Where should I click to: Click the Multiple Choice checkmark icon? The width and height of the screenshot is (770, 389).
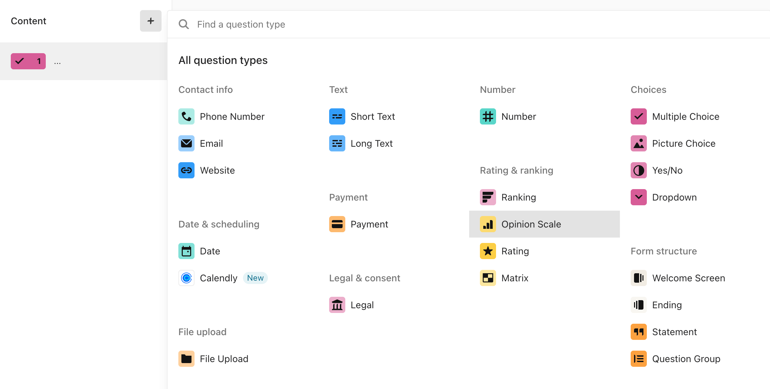(x=639, y=116)
